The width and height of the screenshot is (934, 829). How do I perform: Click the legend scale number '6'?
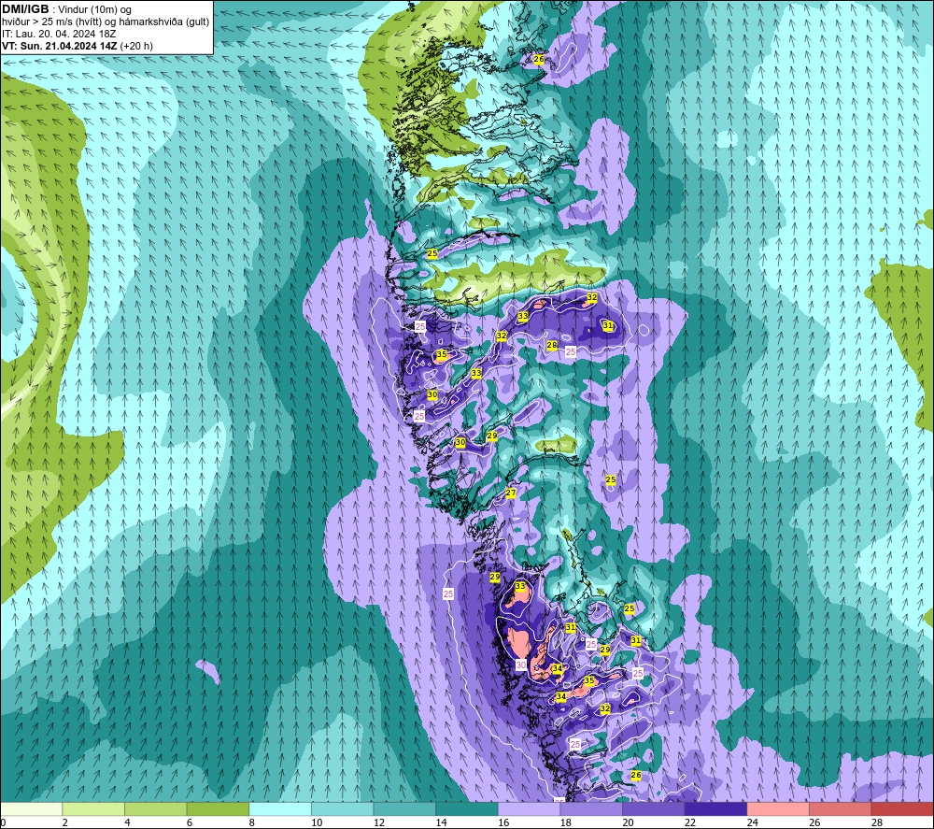pos(190,822)
